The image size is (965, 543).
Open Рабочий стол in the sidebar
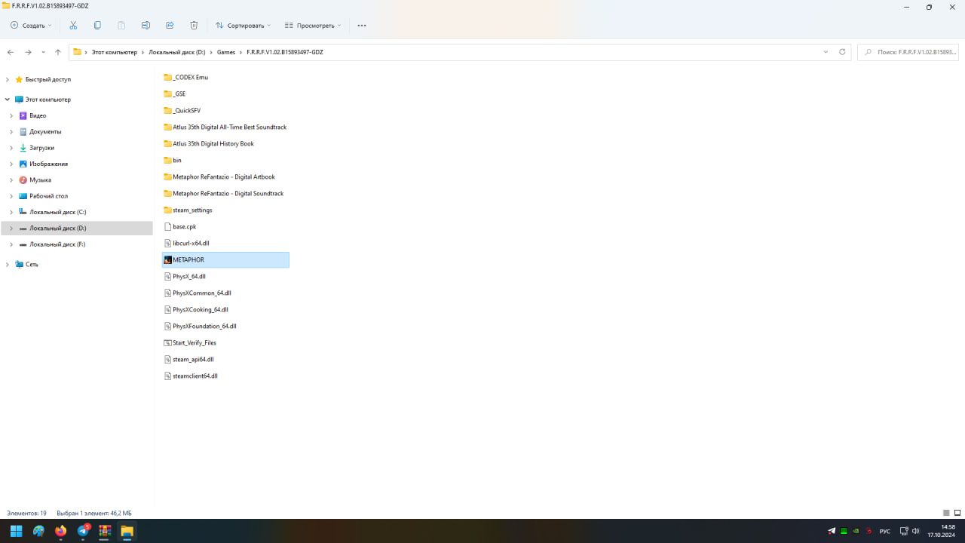48,196
